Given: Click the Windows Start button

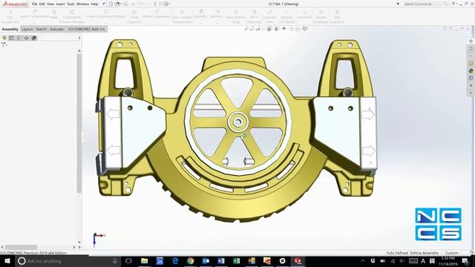Looking at the screenshot, I should click(x=7, y=261).
